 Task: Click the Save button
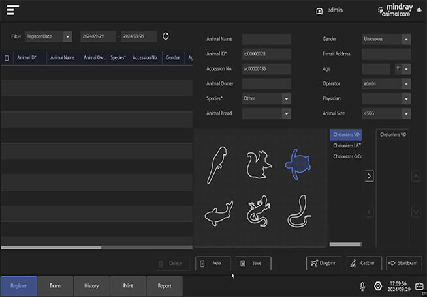coord(252,263)
